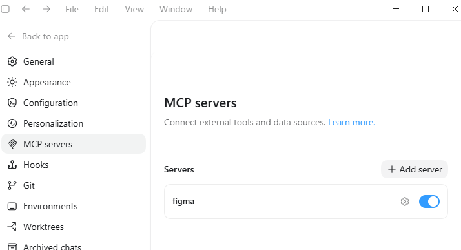Open Git settings
The height and width of the screenshot is (250, 461).
pos(74,185)
